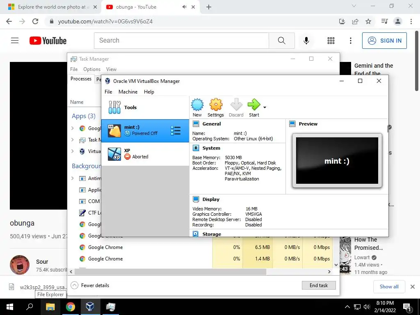Expand Google Chrome app in Task Manager
Screen dimensions: 420x315
(73, 128)
